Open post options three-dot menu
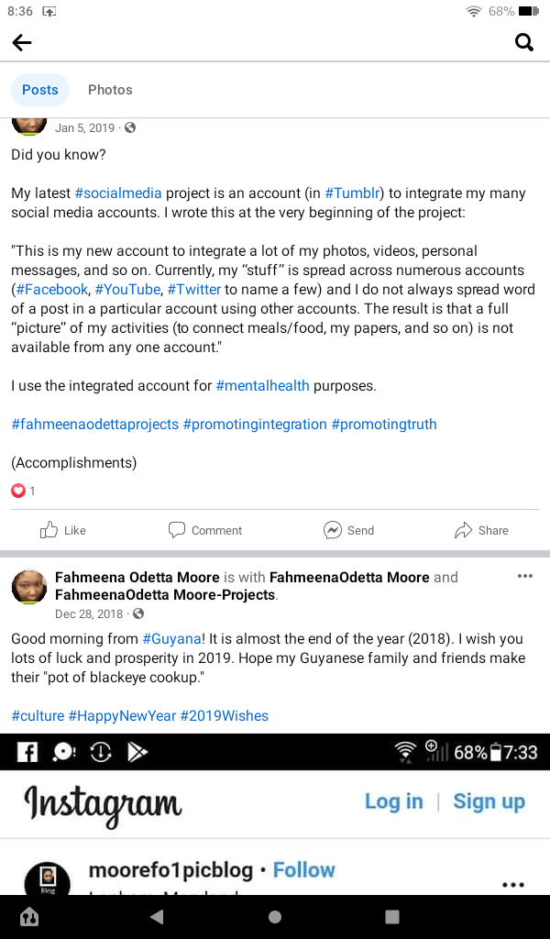Viewport: 550px width, 939px height. click(525, 576)
